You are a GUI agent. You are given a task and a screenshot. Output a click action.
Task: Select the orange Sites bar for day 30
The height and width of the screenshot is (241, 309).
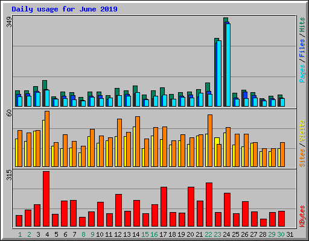282,154
